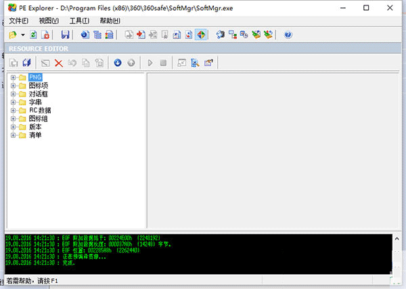Click the blue Help question mark icon
The image size is (406, 289).
[x=288, y=34]
